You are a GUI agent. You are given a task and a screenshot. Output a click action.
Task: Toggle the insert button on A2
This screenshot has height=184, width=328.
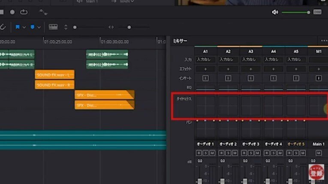[228, 78]
